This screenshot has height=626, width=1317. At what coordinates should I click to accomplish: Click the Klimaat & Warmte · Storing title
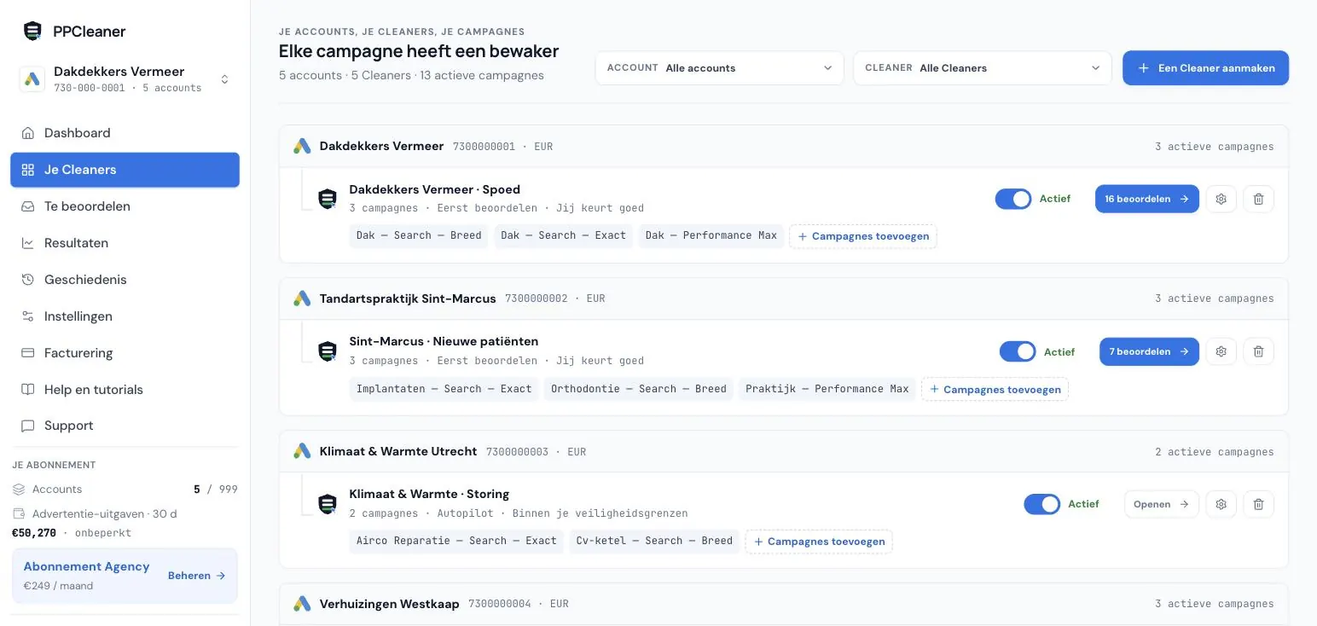click(x=429, y=494)
